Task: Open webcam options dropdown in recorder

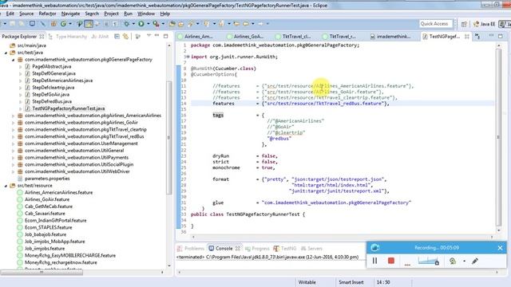Action: click(x=464, y=261)
